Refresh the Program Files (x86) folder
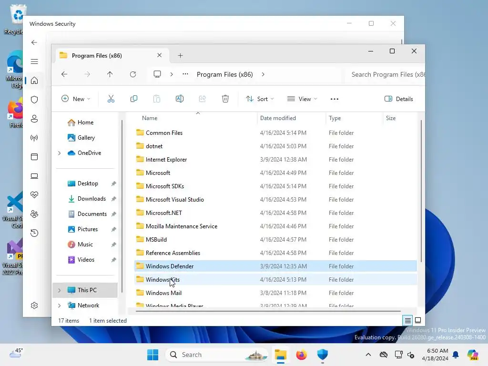The image size is (488, 366). [x=133, y=74]
